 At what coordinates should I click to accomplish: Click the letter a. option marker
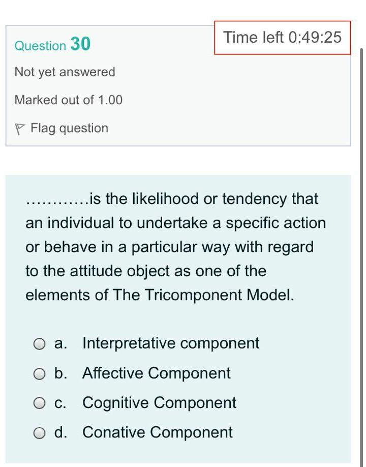click(60, 343)
